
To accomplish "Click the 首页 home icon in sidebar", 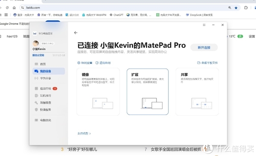I will 36,64.
